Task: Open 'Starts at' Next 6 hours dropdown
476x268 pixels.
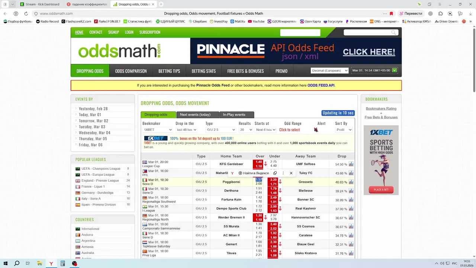Action: [x=265, y=130]
